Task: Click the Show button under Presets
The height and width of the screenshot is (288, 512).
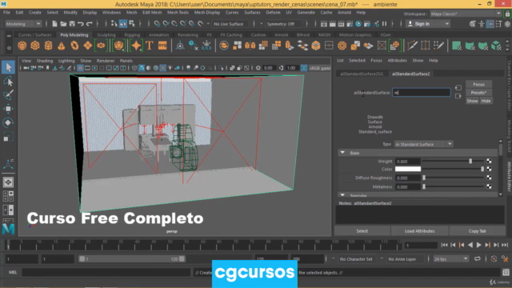Action: pyautogui.click(x=472, y=101)
